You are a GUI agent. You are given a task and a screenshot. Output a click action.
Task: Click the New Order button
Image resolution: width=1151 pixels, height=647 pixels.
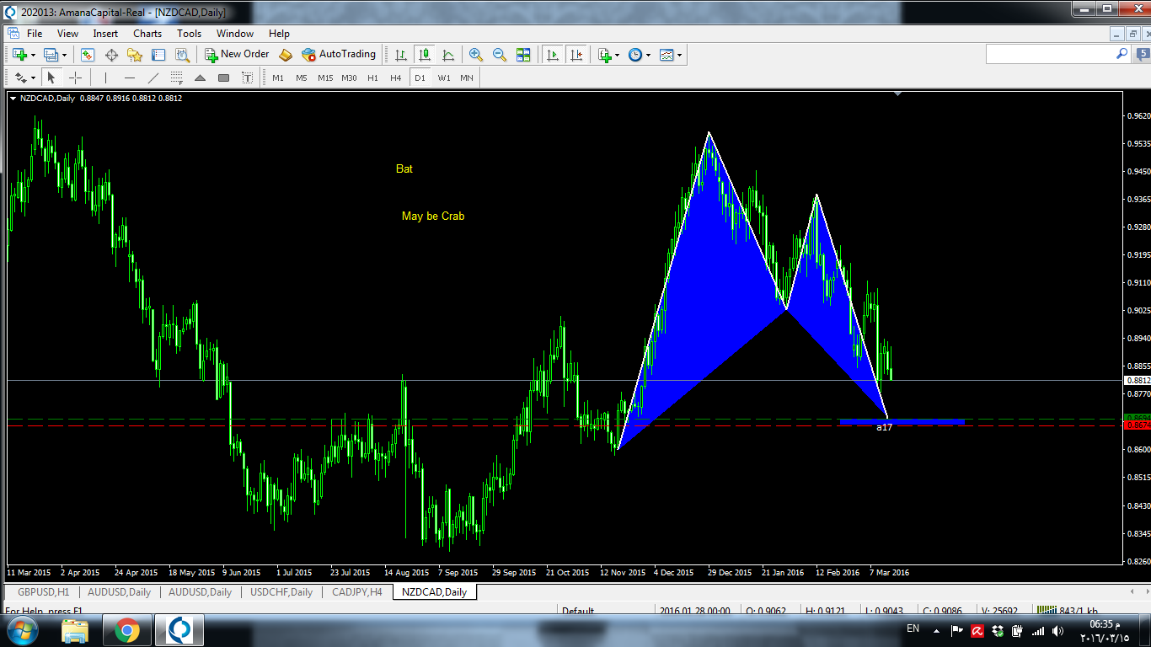[x=237, y=54]
